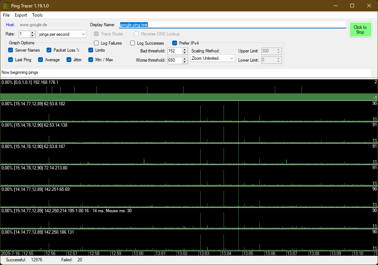Click the Host label link
This screenshot has height=265, width=378.
tap(10, 25)
